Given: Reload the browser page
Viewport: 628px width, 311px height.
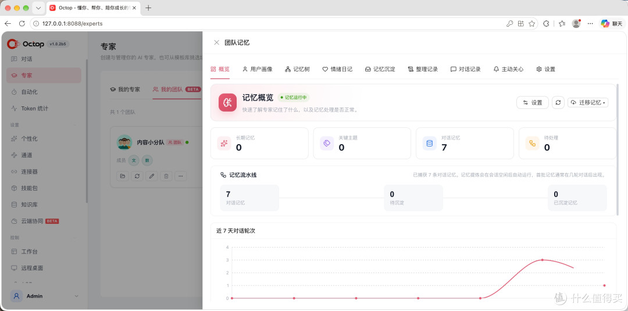Looking at the screenshot, I should click(22, 24).
